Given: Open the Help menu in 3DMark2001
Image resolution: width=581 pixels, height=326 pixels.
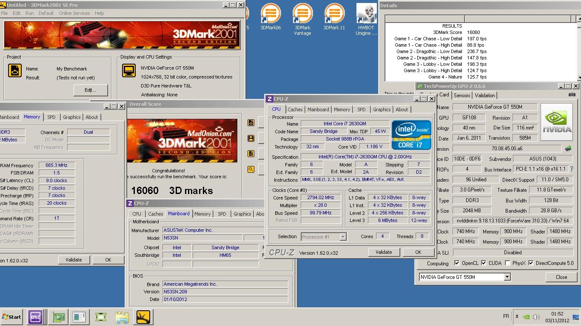Looking at the screenshot, I should pos(99,13).
